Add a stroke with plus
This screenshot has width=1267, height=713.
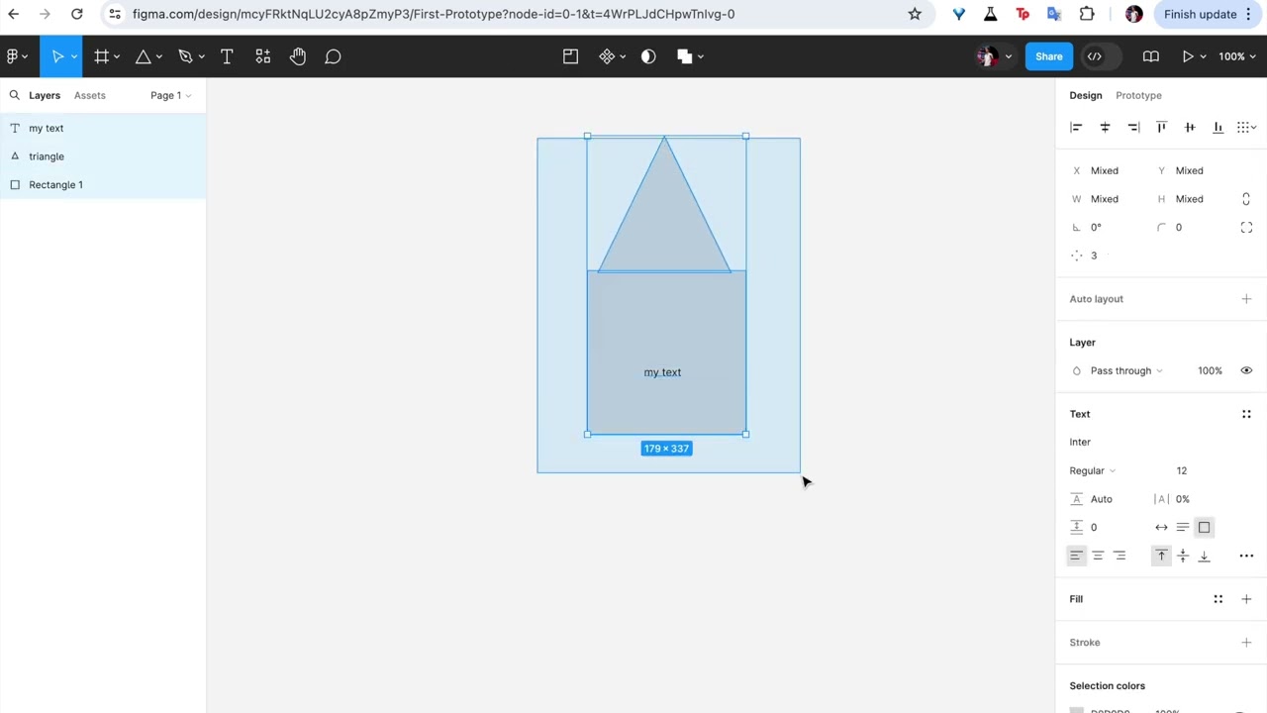pos(1246,643)
